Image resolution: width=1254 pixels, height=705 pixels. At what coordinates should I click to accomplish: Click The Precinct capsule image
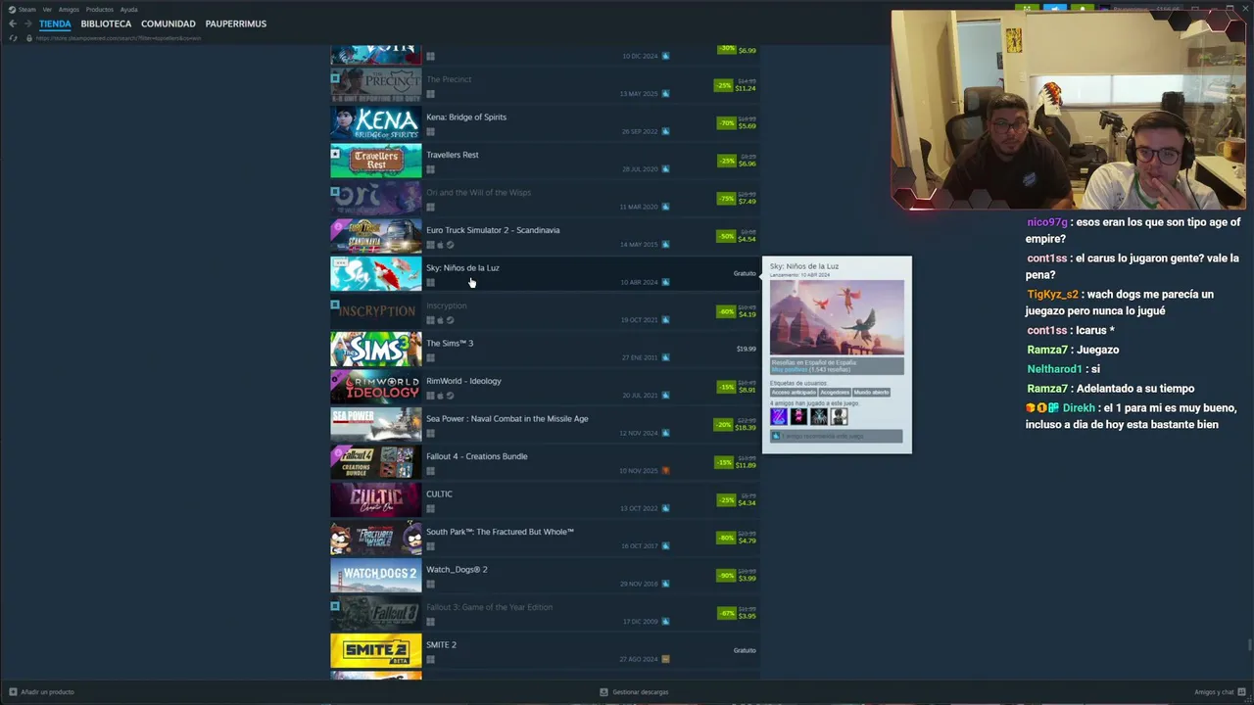(x=376, y=86)
